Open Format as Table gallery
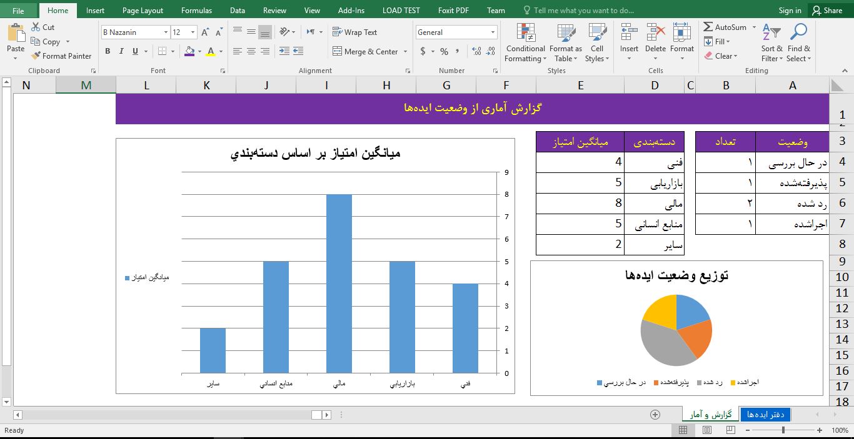This screenshot has height=439, width=854. pos(565,42)
